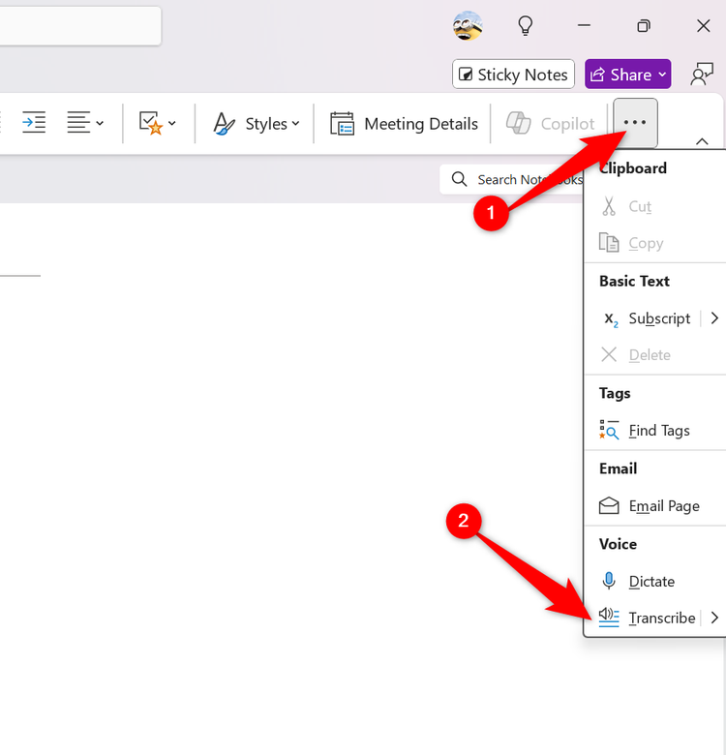Collapse the ribbon with the chevron
The image size is (726, 755).
pyautogui.click(x=703, y=141)
